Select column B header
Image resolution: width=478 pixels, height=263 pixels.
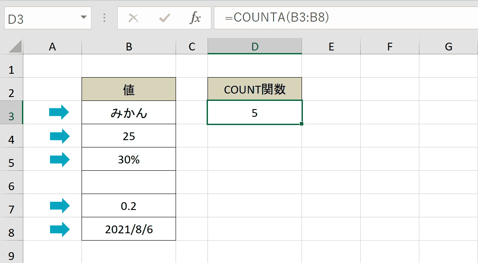pos(129,47)
